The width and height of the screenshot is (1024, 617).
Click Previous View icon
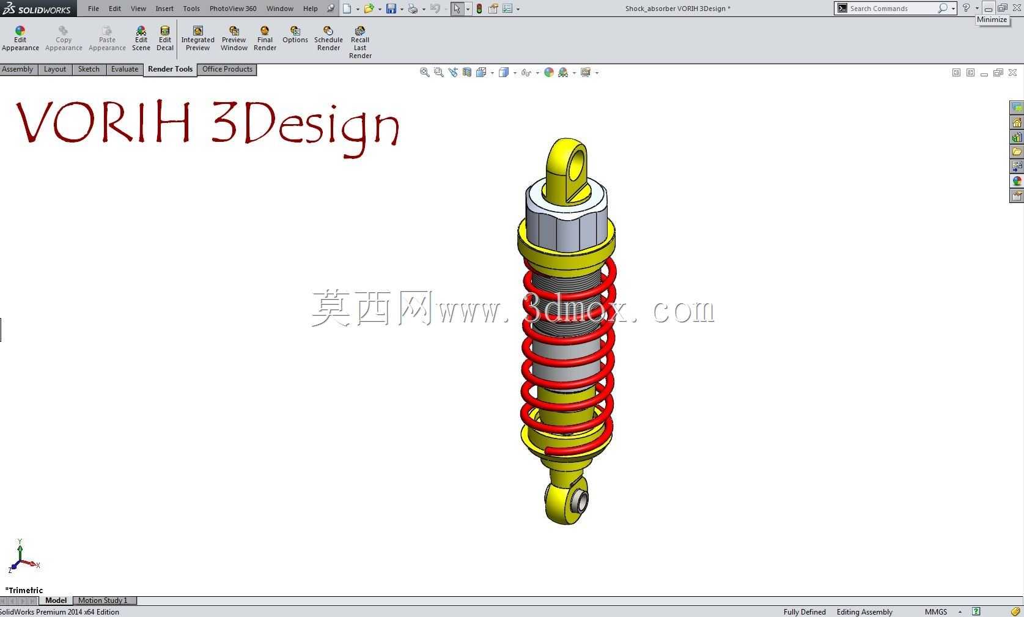point(453,72)
